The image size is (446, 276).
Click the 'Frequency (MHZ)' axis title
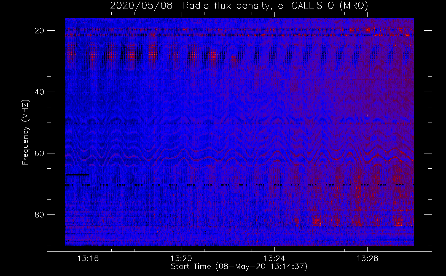[25, 132]
